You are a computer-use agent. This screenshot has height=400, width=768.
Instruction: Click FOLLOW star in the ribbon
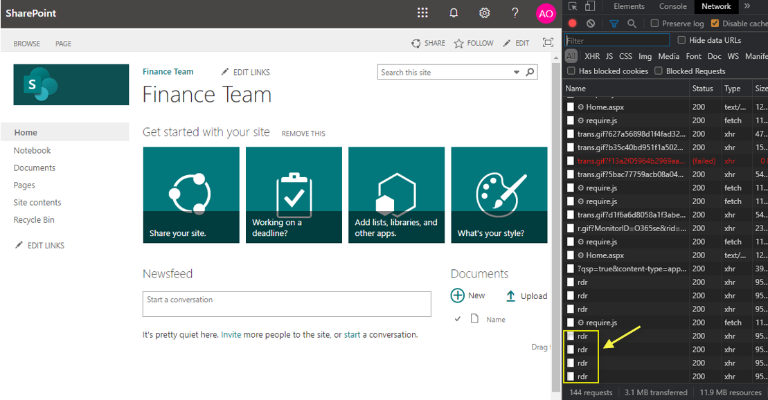(474, 43)
